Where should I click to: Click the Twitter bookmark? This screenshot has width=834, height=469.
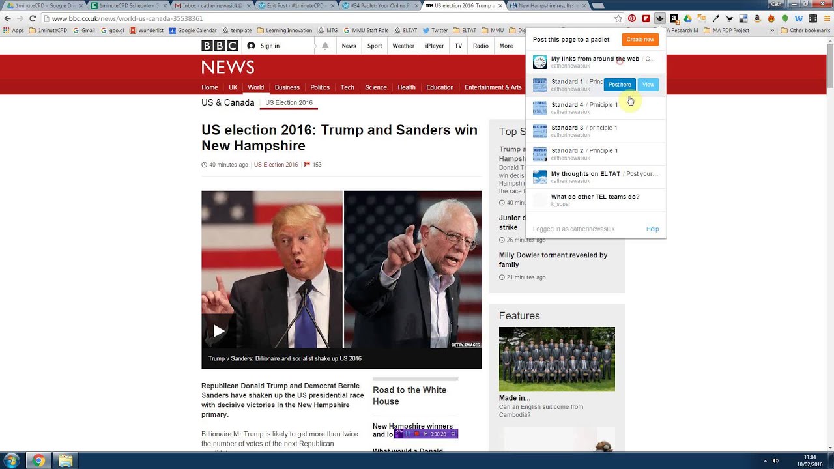(435, 30)
